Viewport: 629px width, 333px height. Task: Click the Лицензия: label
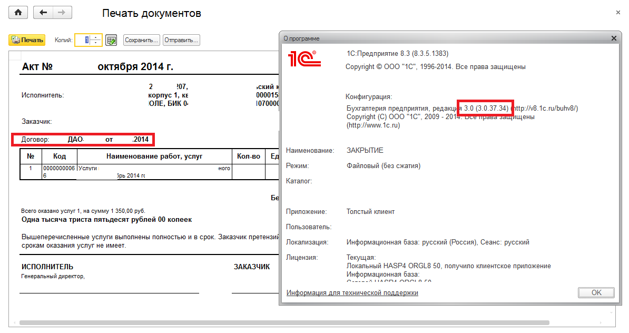[302, 258]
